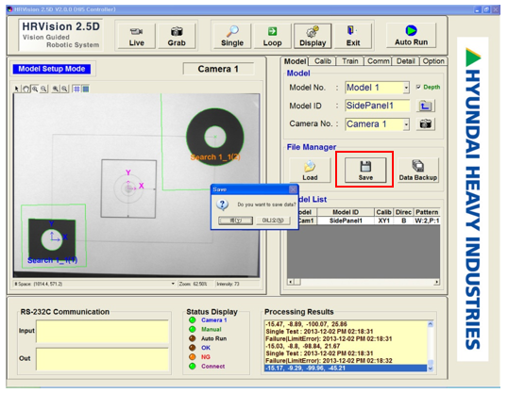This screenshot has height=393, width=508.
Task: Toggle the crosshair grid overlay icon
Action: tap(76, 89)
